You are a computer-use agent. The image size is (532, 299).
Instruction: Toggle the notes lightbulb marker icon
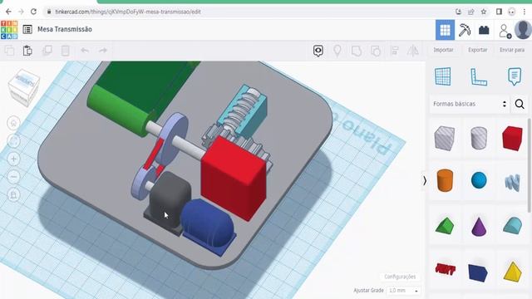(337, 51)
